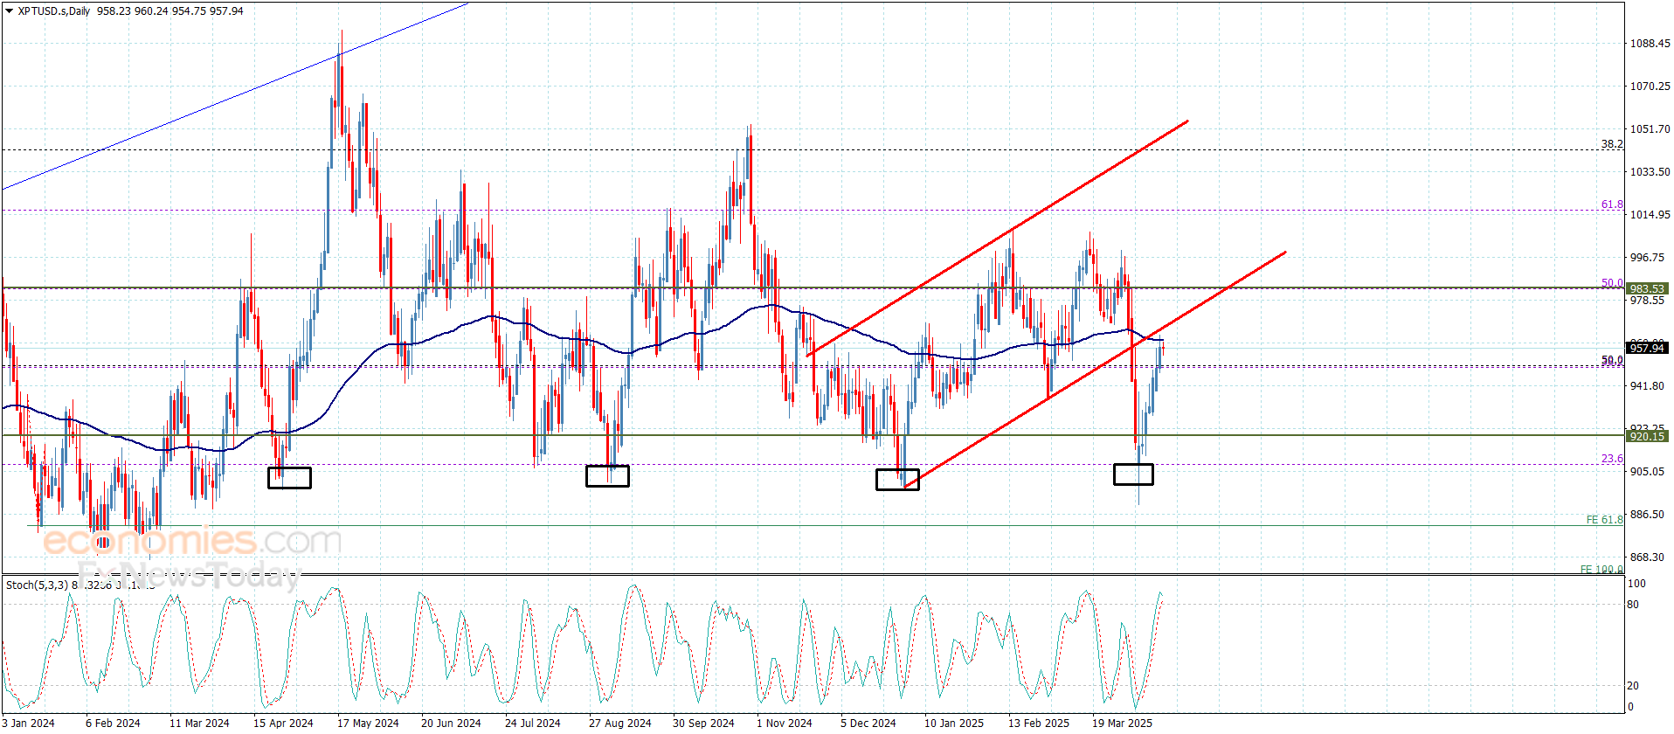Viewport: 1674px width, 734px height.
Task: Click the 17 May 2024 date label
Action: point(368,723)
